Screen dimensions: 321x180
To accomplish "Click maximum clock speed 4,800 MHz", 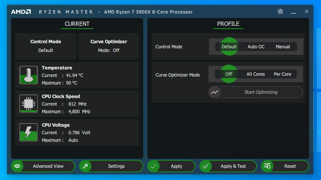I will (79, 111).
